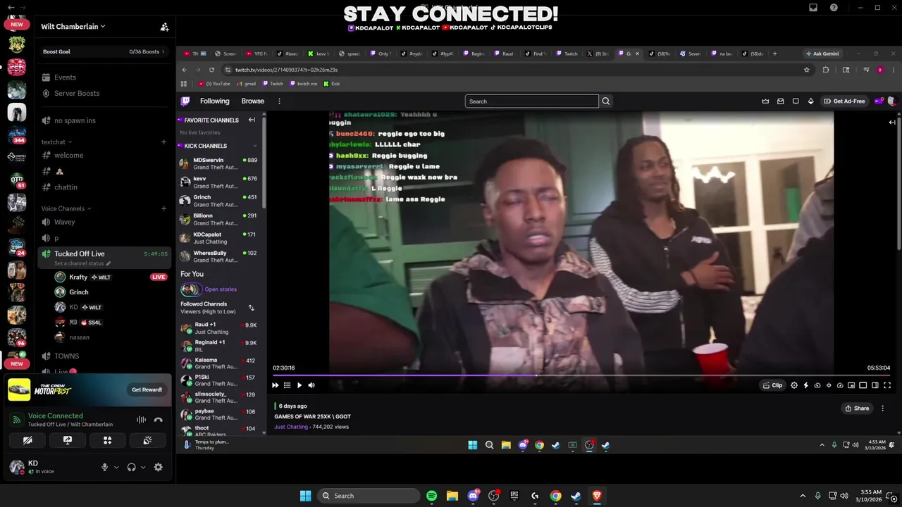Viewport: 902px width, 507px height.
Task: Open Twitch whispers icon
Action: tap(796, 101)
